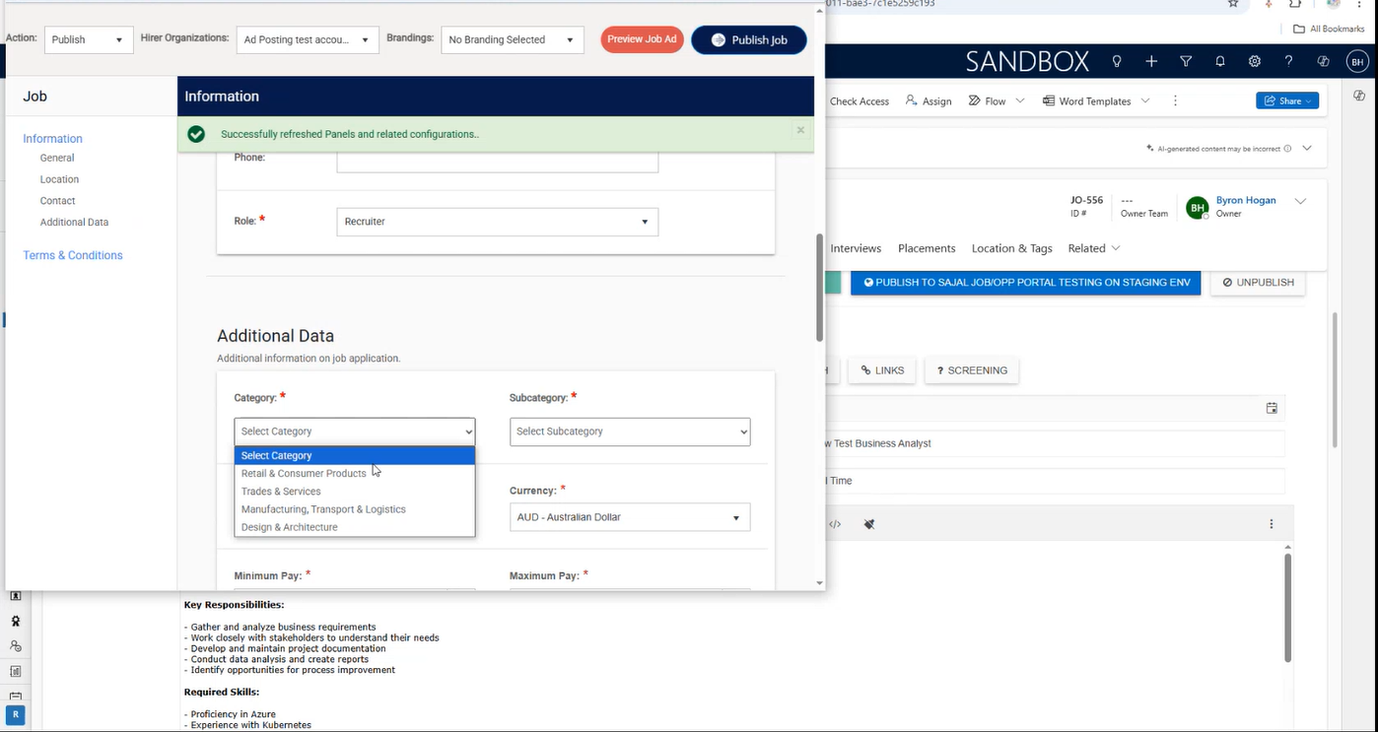Viewport: 1378px width, 732px height.
Task: Go to Additional Data in job navigation
Action: pos(74,222)
